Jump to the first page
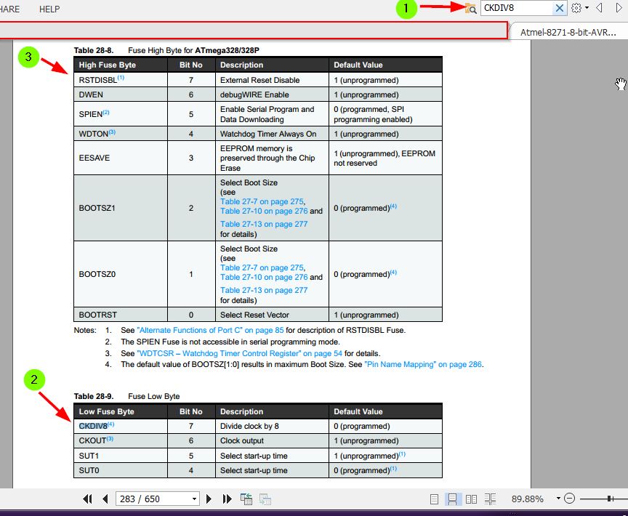 click(x=87, y=499)
